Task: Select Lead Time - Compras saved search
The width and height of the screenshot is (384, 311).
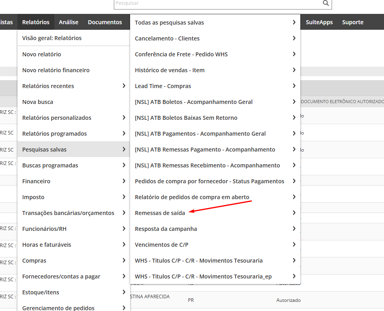Action: 163,86
